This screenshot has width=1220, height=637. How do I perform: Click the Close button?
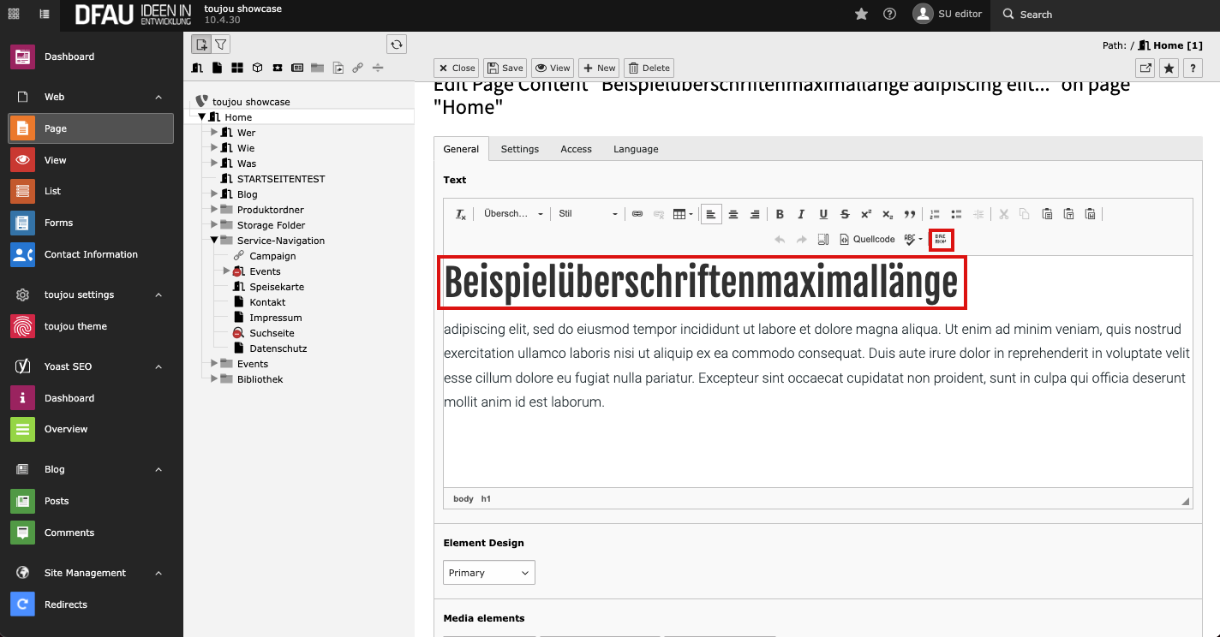tap(457, 68)
